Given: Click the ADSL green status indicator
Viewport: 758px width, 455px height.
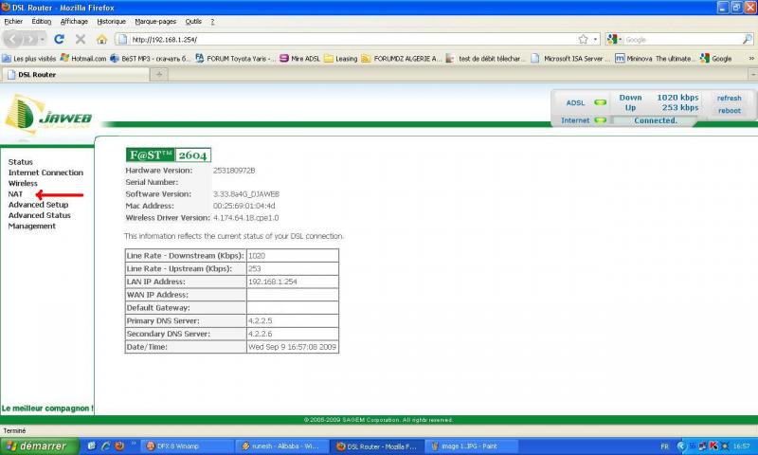Looking at the screenshot, I should (600, 102).
